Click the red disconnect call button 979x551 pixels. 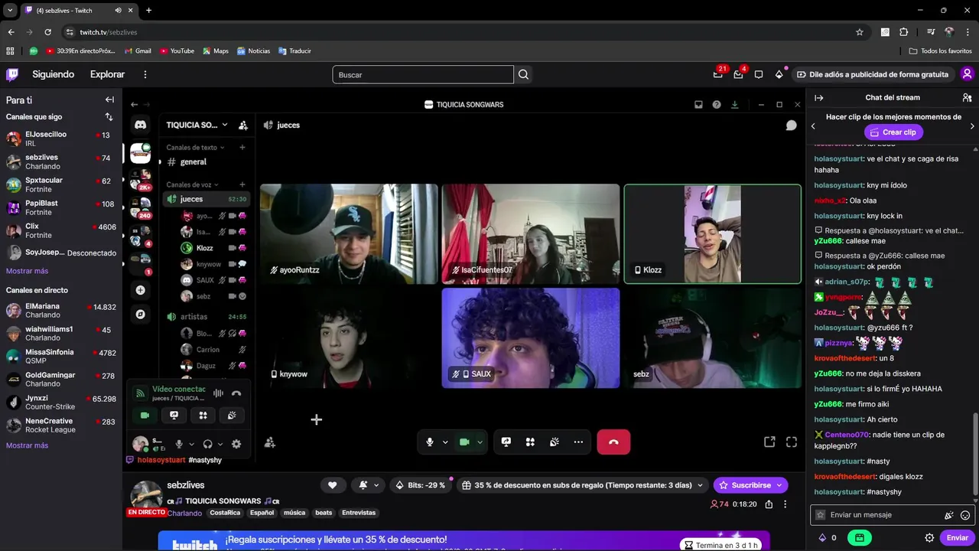tap(613, 442)
